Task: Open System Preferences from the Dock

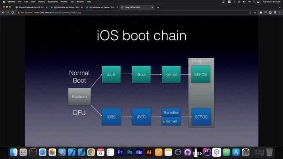Action: [246, 152]
